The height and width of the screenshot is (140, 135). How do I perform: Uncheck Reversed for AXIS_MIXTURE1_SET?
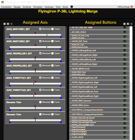point(40,29)
